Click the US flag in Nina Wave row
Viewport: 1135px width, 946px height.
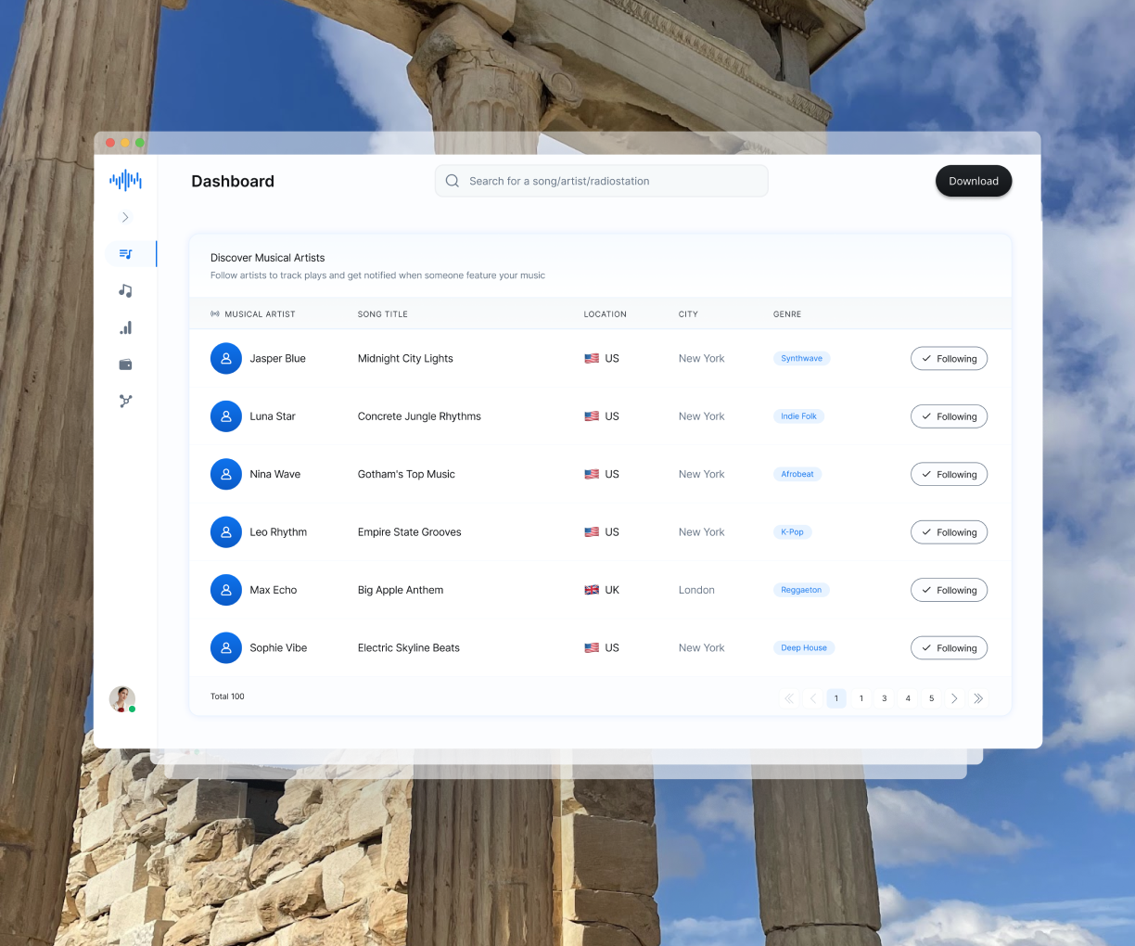point(592,474)
